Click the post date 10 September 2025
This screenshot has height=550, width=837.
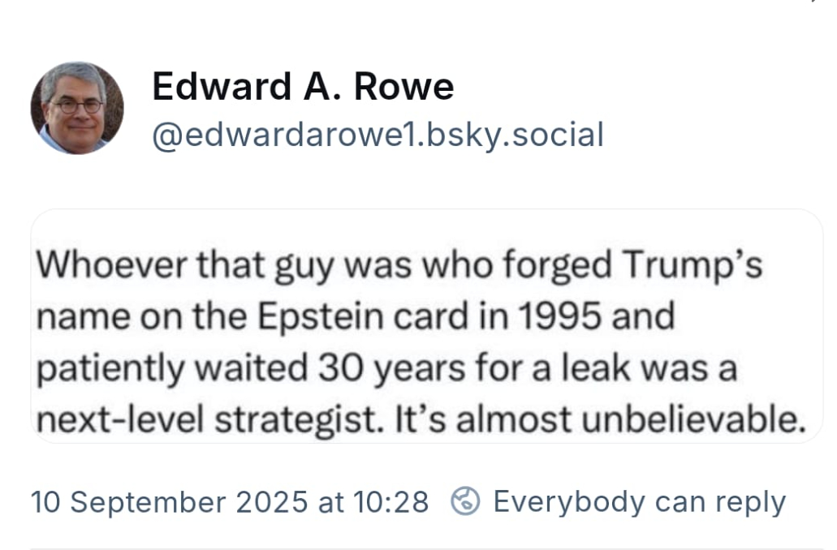169,502
